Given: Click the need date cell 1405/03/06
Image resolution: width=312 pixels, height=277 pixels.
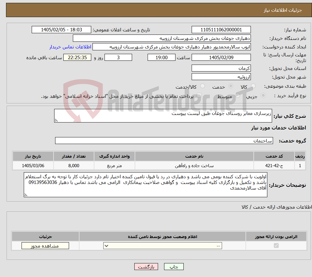Looking at the screenshot, I should (33, 166).
